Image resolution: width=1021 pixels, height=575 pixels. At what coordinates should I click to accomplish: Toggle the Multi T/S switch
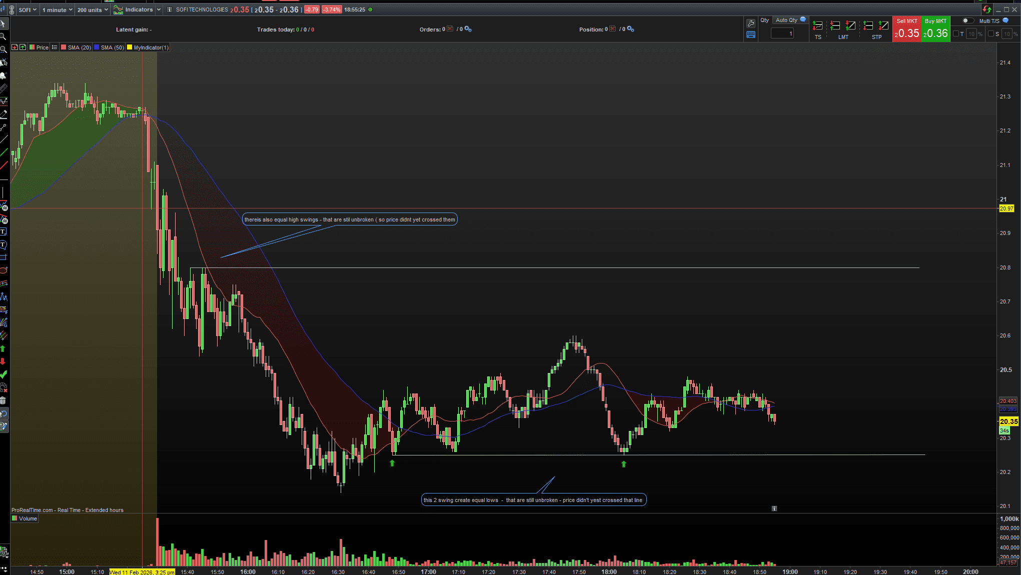(x=968, y=20)
